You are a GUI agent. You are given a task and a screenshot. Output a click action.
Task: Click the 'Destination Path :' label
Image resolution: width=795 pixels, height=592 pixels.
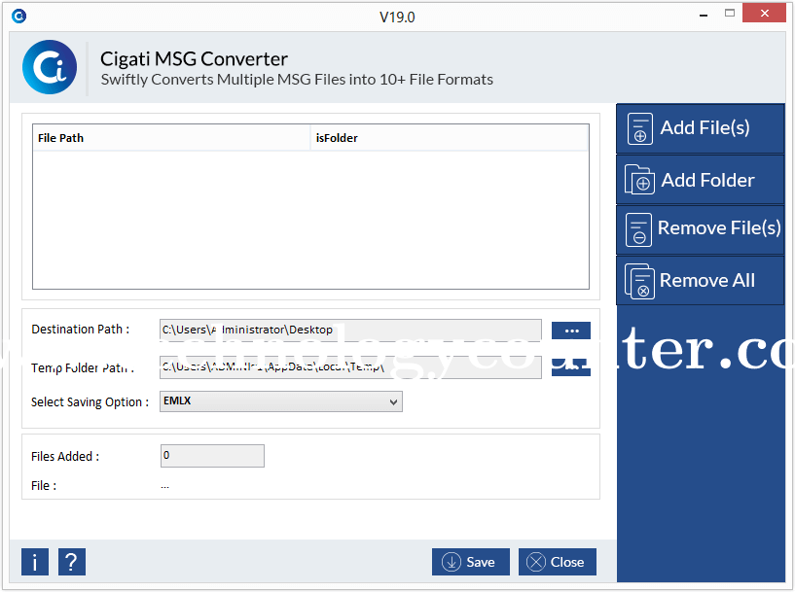[80, 330]
